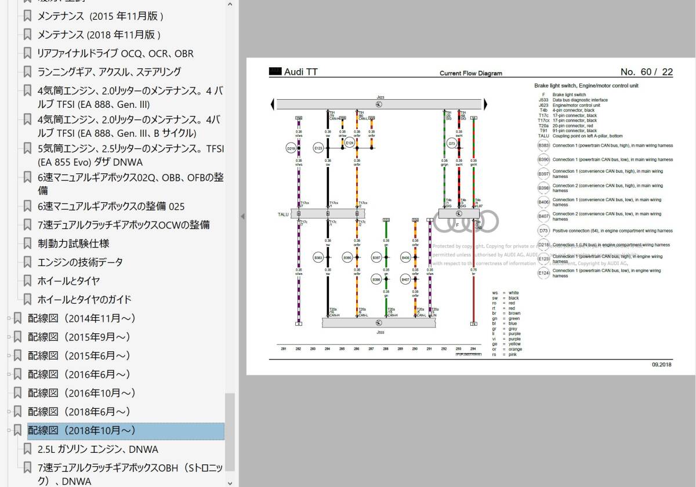
Task: Open bookmark メンテナンス (2015 年11月版)
Action: [100, 16]
